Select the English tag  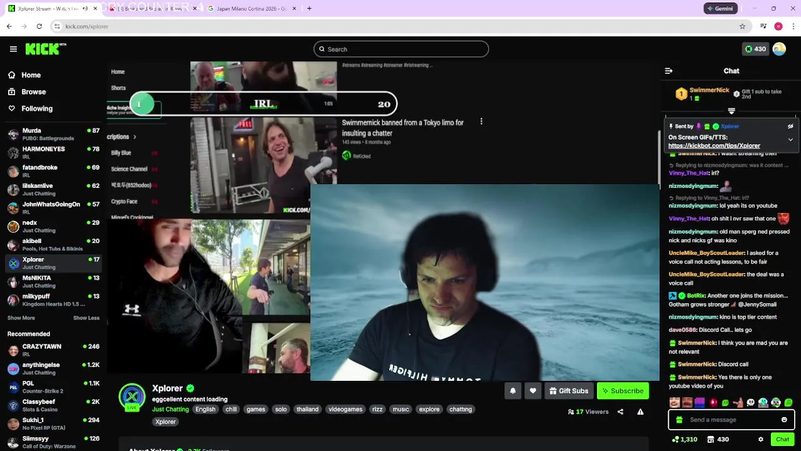point(205,410)
